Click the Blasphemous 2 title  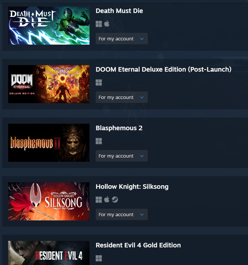(119, 128)
